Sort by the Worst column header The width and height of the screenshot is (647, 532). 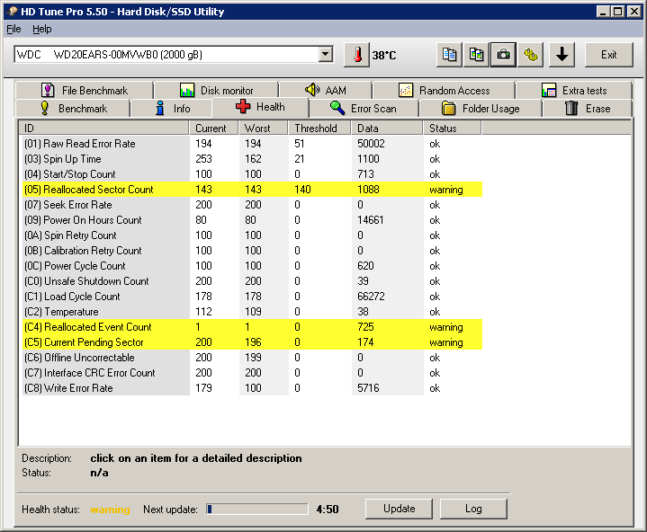(263, 129)
